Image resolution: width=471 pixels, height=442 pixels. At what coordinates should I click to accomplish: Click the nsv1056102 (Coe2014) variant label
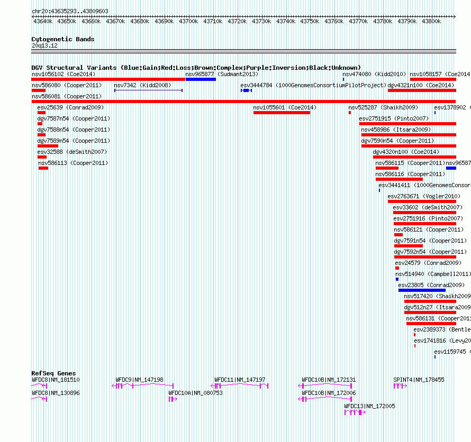point(64,74)
